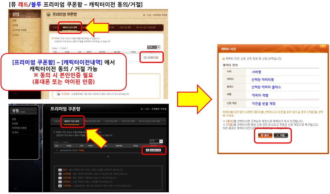Click the 기간만료 legend icon in beige page

59,94
